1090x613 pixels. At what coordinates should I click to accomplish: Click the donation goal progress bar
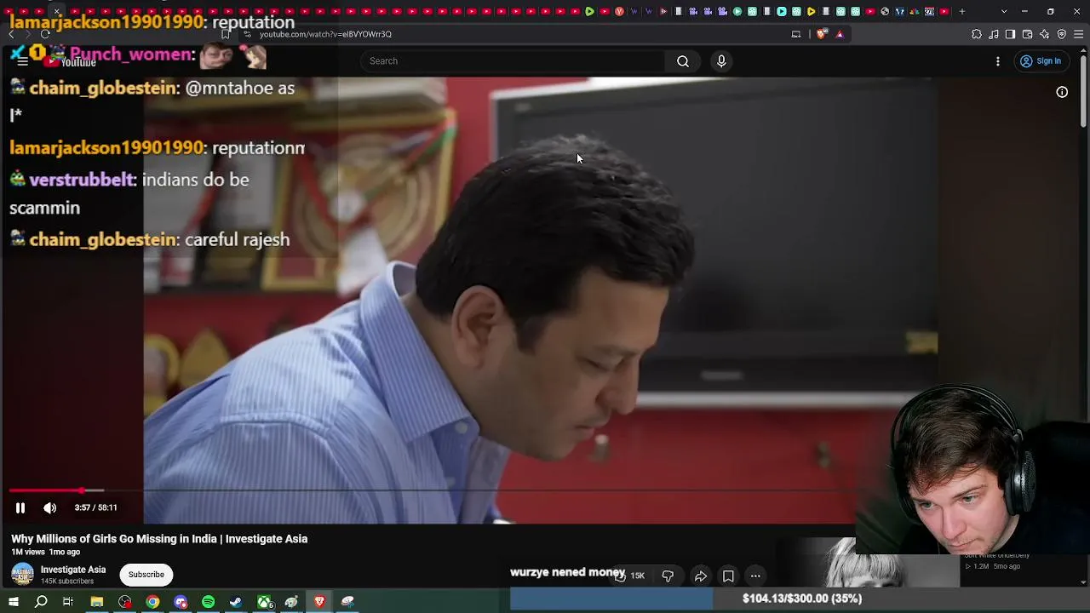pos(800,599)
